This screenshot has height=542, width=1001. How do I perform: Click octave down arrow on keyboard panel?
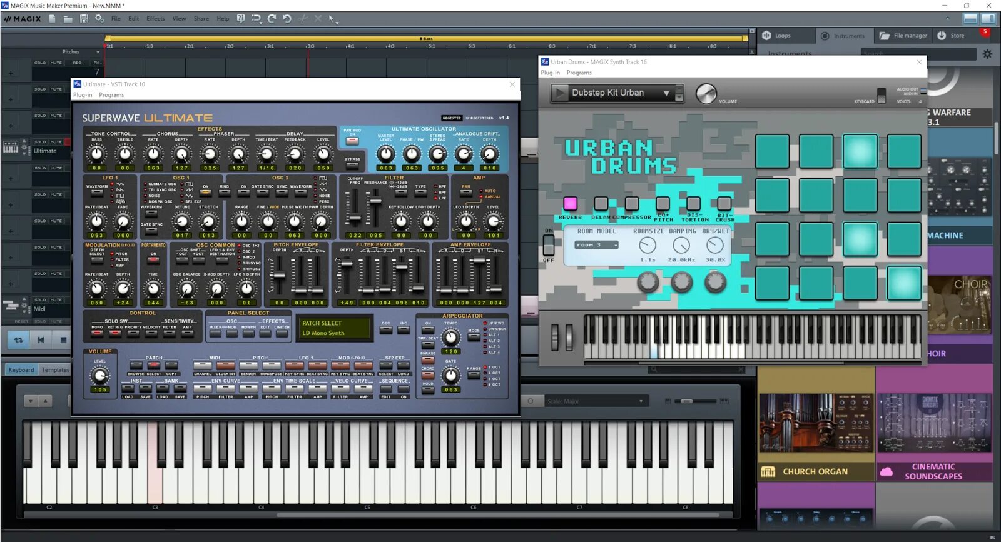(x=31, y=401)
